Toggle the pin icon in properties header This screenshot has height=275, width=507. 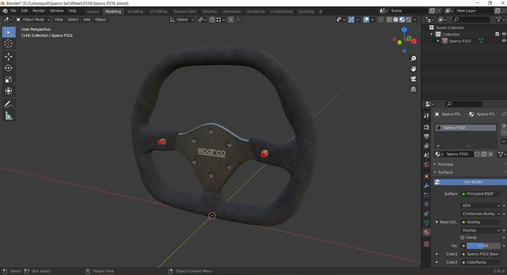(x=504, y=114)
